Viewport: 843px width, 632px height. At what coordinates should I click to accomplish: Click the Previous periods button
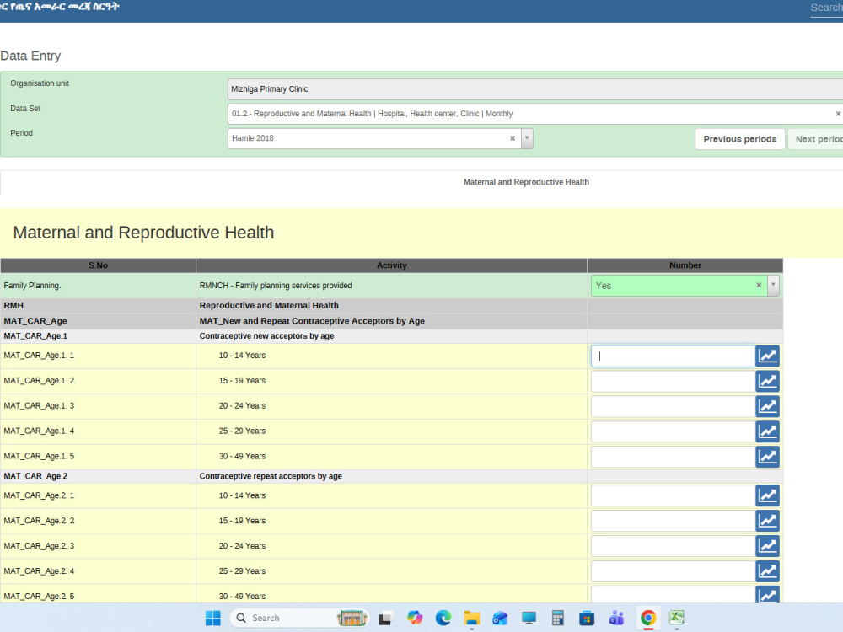(x=740, y=139)
